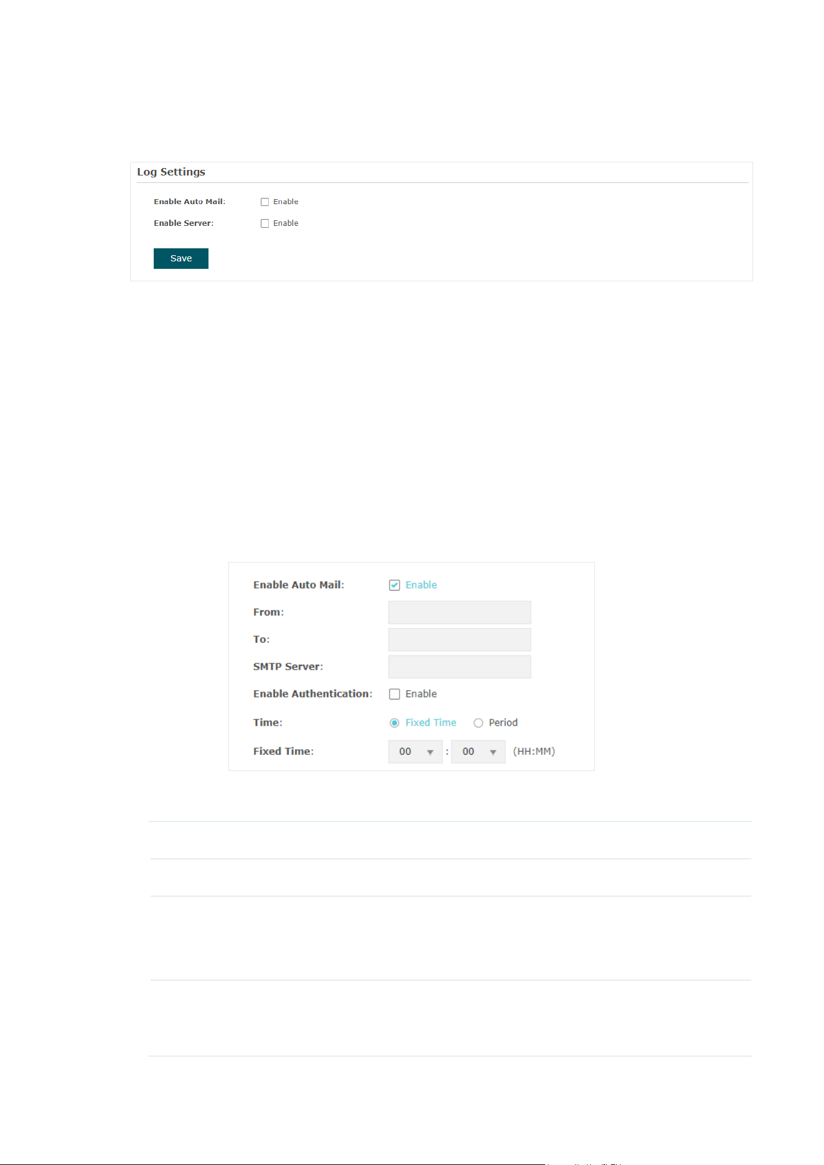Click the Save button
This screenshot has height=1165, width=824.
(181, 258)
